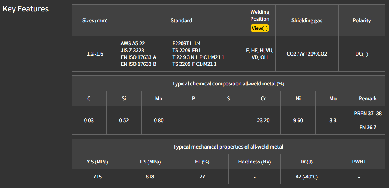Click the Typical mechanical properties table title

pyautogui.click(x=228, y=147)
